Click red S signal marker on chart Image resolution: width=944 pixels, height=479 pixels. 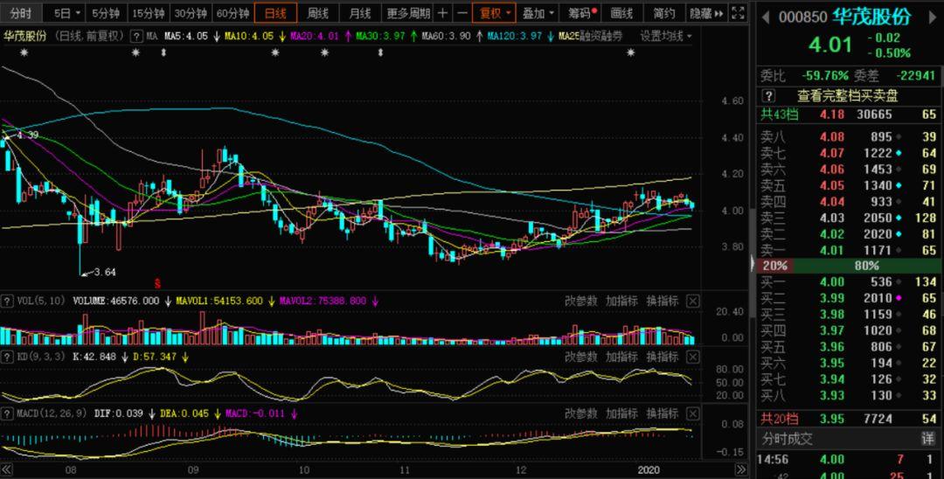(157, 282)
